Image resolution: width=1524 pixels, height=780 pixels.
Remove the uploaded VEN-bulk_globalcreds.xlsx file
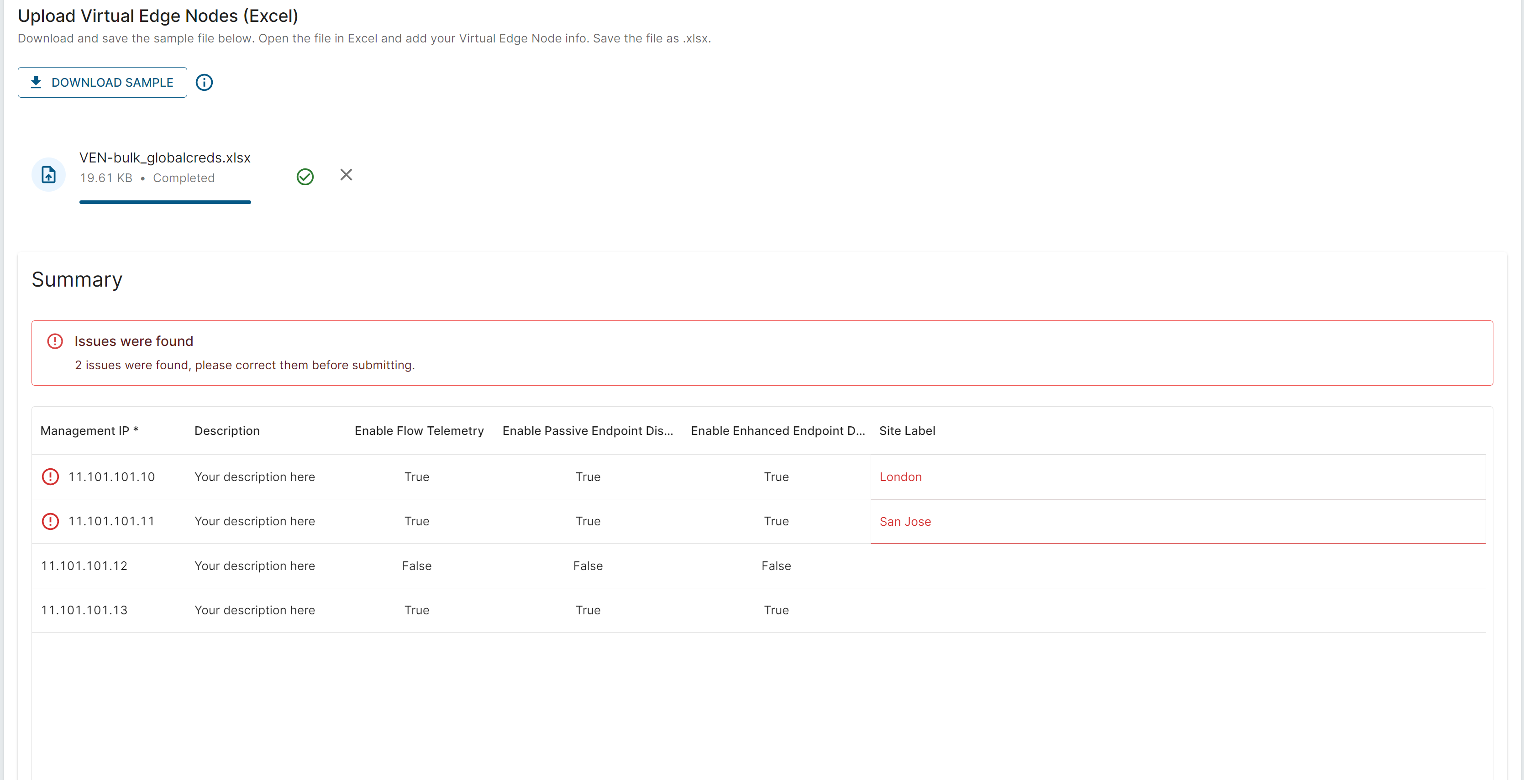(x=346, y=174)
